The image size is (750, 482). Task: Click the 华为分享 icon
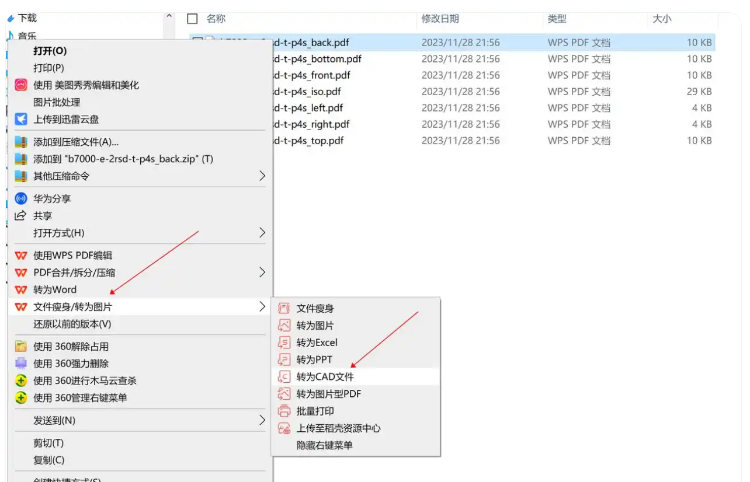[21, 198]
